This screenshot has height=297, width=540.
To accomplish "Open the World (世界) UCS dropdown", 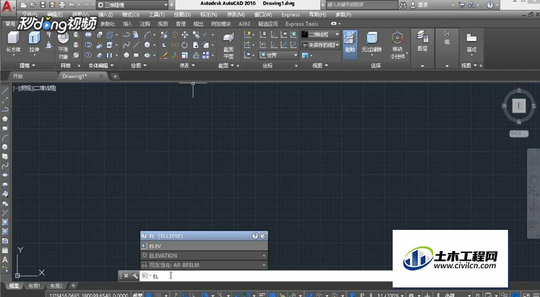I will click(278, 55).
